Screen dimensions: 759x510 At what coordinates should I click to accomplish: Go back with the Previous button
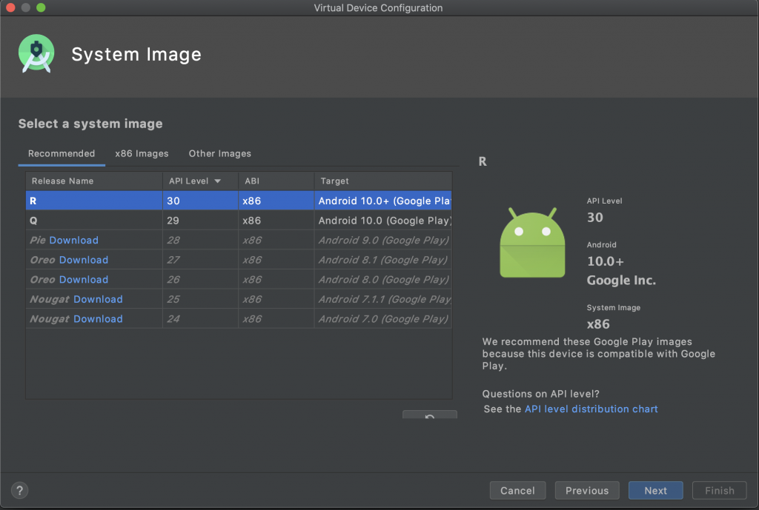click(586, 491)
